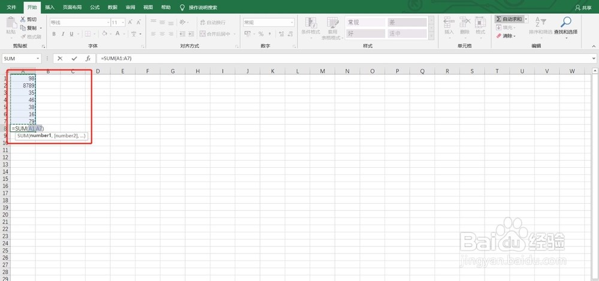This screenshot has height=281, width=599.
Task: Click the decrease decimal places icon
Action: 291,34
